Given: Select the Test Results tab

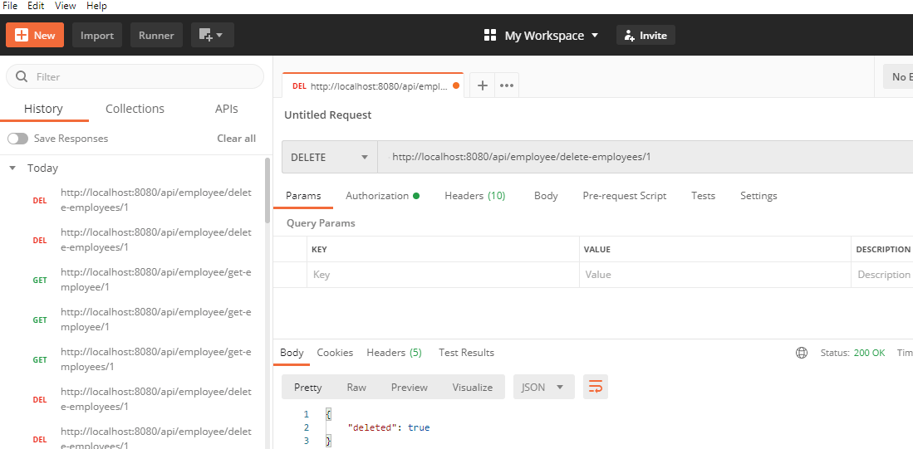Looking at the screenshot, I should tap(466, 353).
